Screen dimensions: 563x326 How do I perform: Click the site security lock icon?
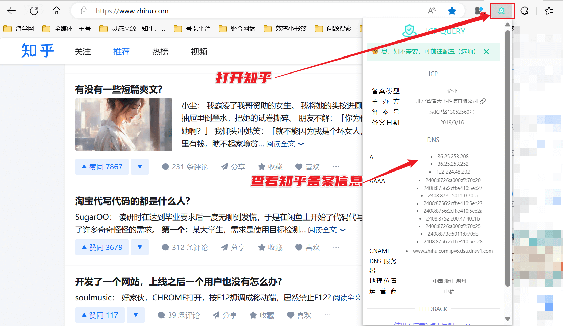(x=84, y=11)
